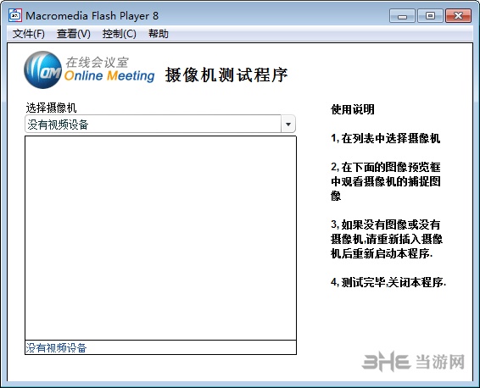The image size is (480, 388).
Task: Open the 帮助 menu
Action: point(159,34)
